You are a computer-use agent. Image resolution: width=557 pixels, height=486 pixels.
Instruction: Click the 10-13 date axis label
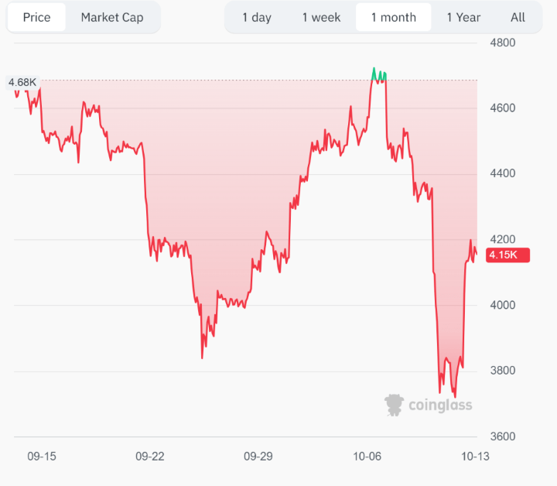click(x=475, y=457)
